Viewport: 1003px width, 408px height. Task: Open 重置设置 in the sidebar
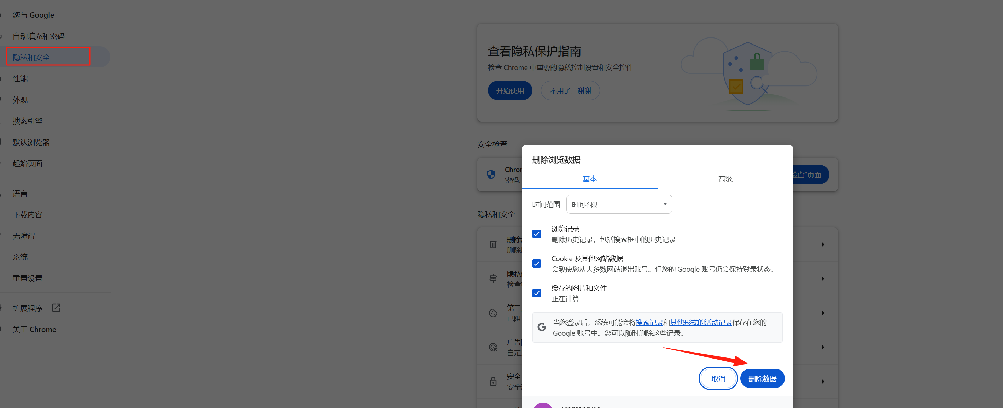tap(27, 278)
